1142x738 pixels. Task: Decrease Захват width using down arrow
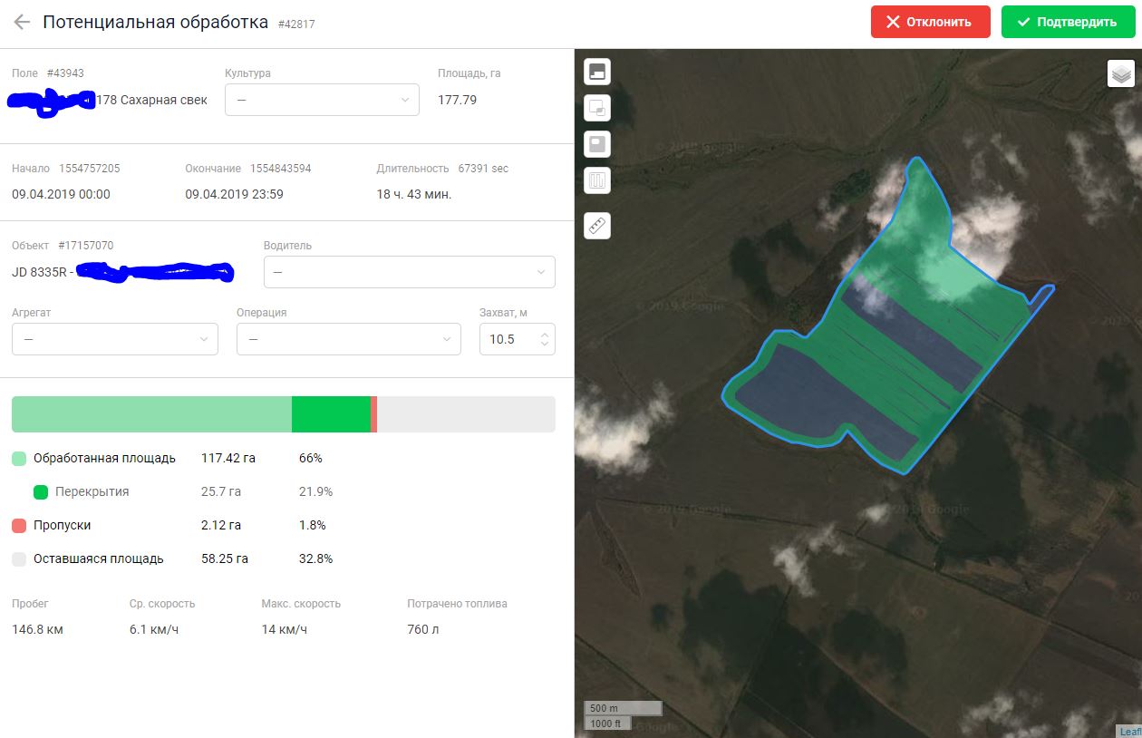tap(544, 345)
